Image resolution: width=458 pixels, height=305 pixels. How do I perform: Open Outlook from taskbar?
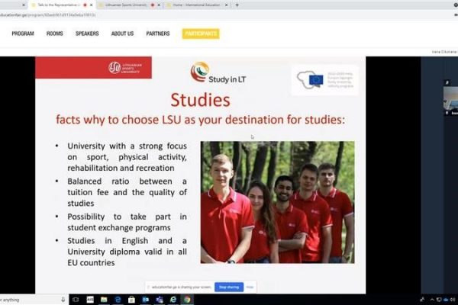point(146,300)
